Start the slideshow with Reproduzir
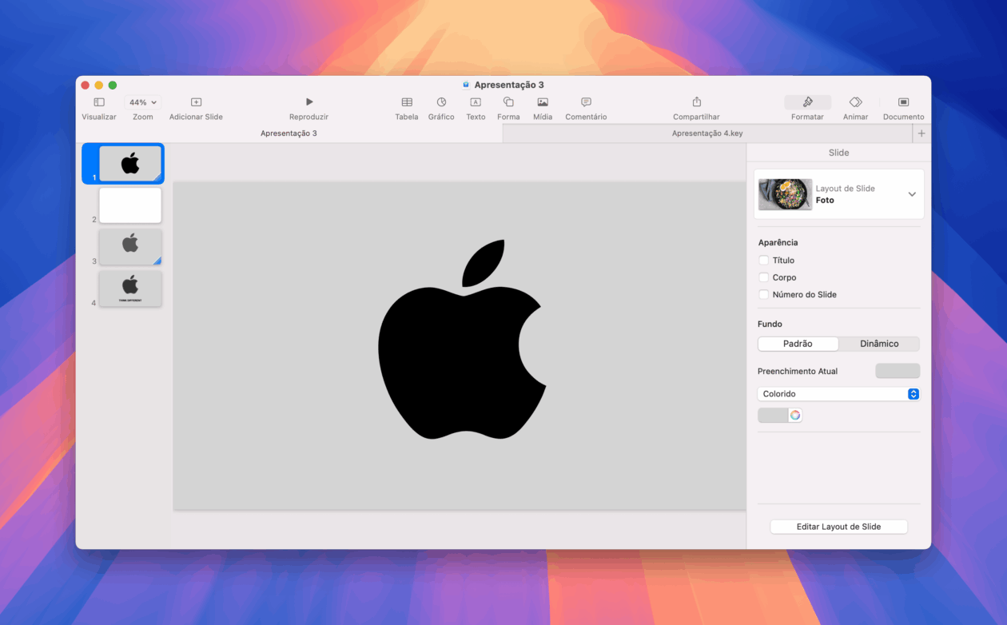The width and height of the screenshot is (1007, 625). 309,102
